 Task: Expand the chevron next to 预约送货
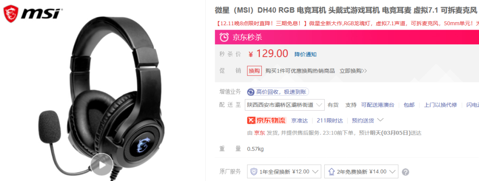click(380, 120)
